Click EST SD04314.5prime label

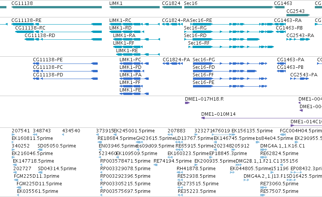tap(57, 169)
